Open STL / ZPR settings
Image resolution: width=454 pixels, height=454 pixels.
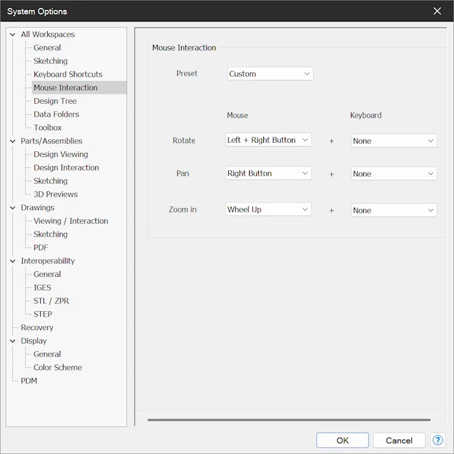point(51,300)
